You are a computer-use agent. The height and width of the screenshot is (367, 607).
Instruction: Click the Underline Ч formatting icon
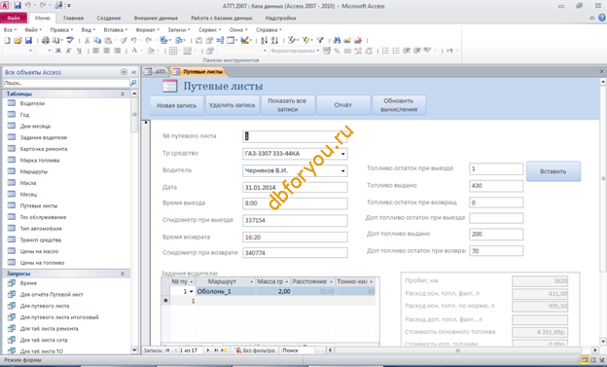pos(79,51)
